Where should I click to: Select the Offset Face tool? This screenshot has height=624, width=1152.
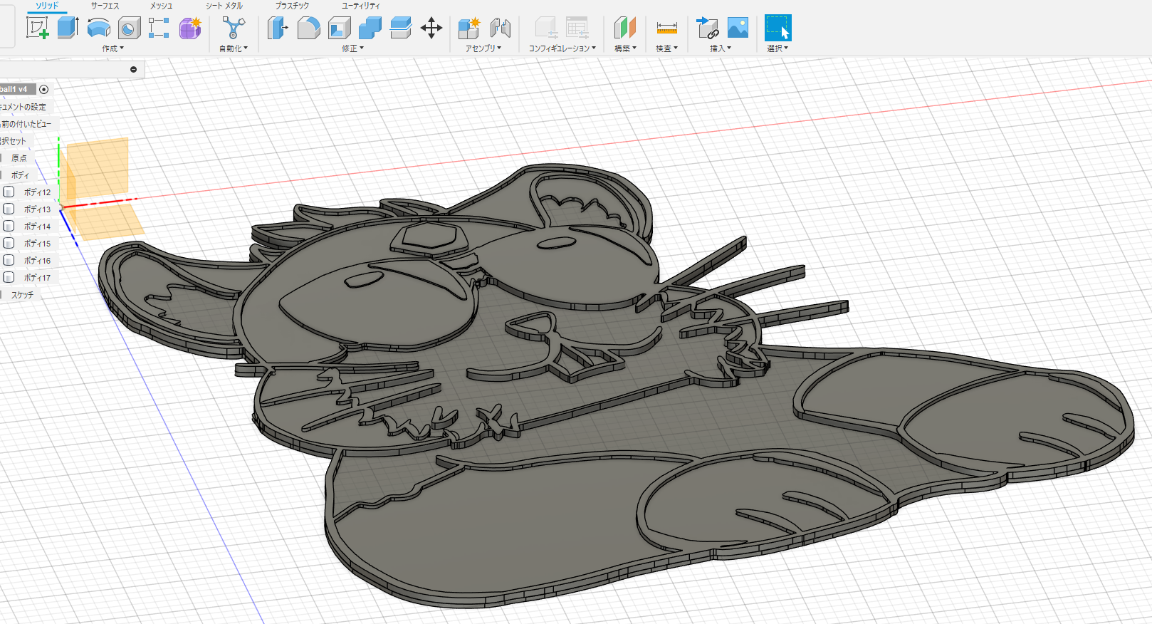pyautogui.click(x=401, y=28)
